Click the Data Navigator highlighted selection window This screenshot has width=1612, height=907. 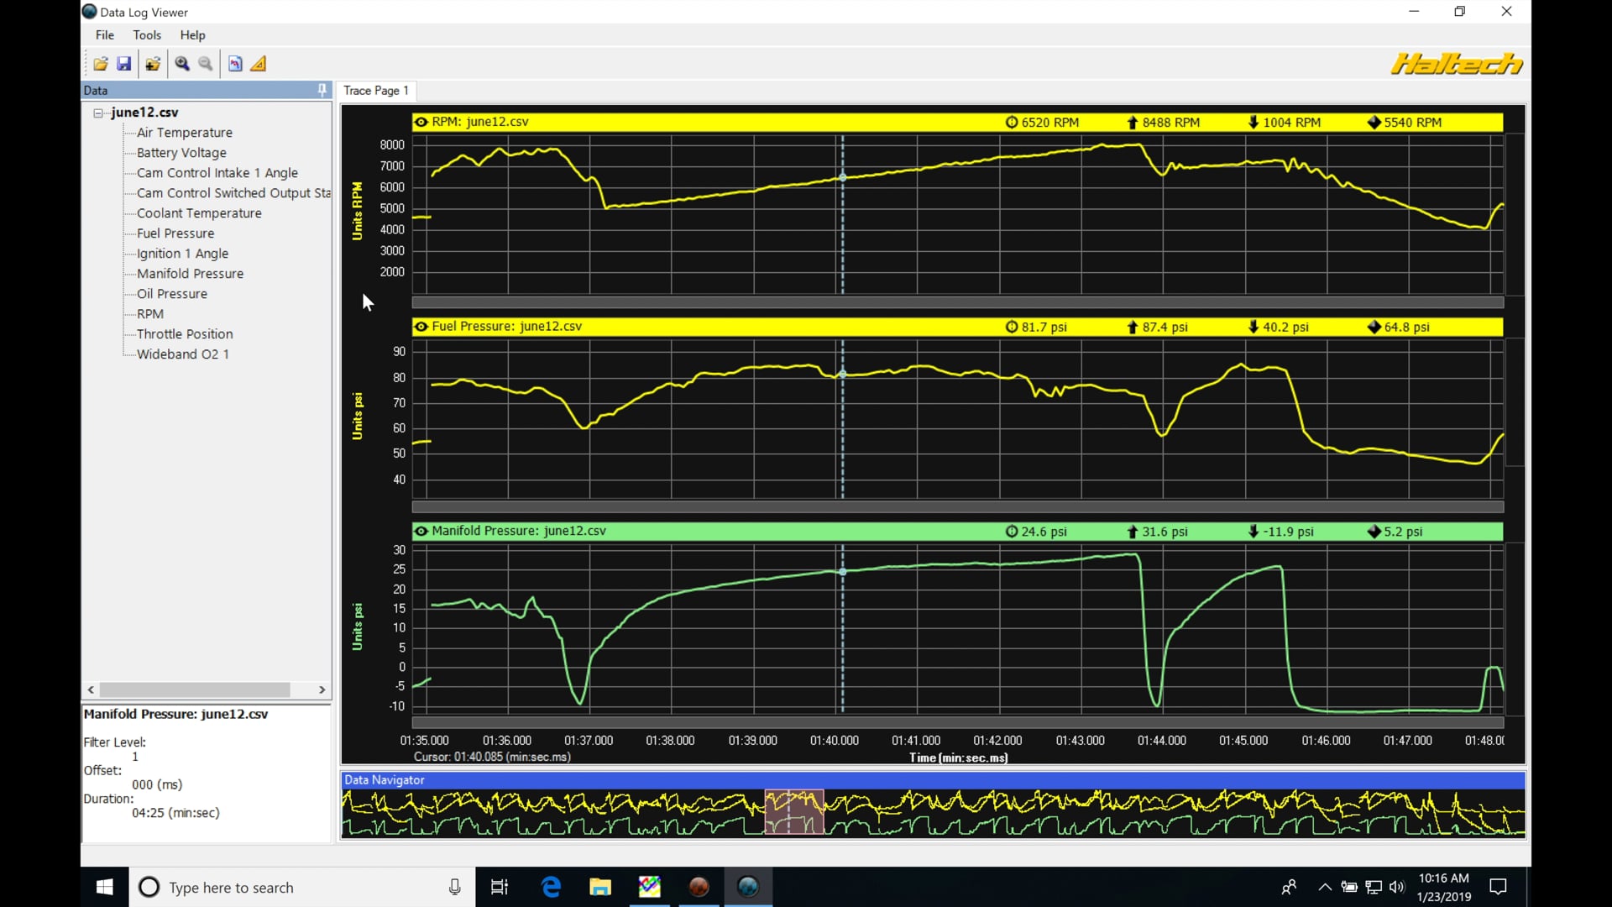[793, 811]
